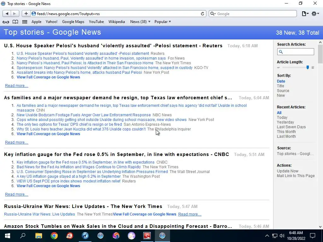The width and height of the screenshot is (323, 242).
Task: Click the Search Articles input box
Action: tap(296, 52)
